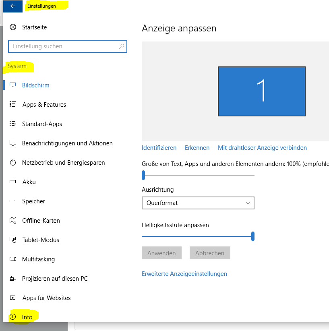Select Projizieren auf diesen PC
The width and height of the screenshot is (329, 331).
pyautogui.click(x=55, y=279)
